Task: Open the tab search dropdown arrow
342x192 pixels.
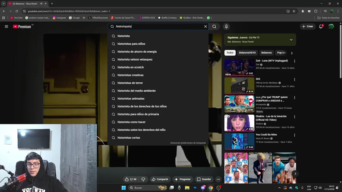Action: click(x=3, y=4)
